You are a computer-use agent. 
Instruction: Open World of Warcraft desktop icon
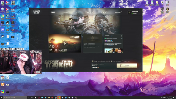click(x=167, y=10)
